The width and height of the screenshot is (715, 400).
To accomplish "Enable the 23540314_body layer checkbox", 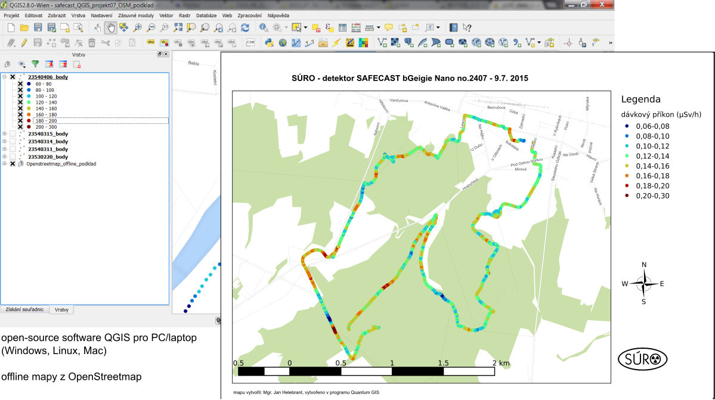I will pyautogui.click(x=13, y=141).
